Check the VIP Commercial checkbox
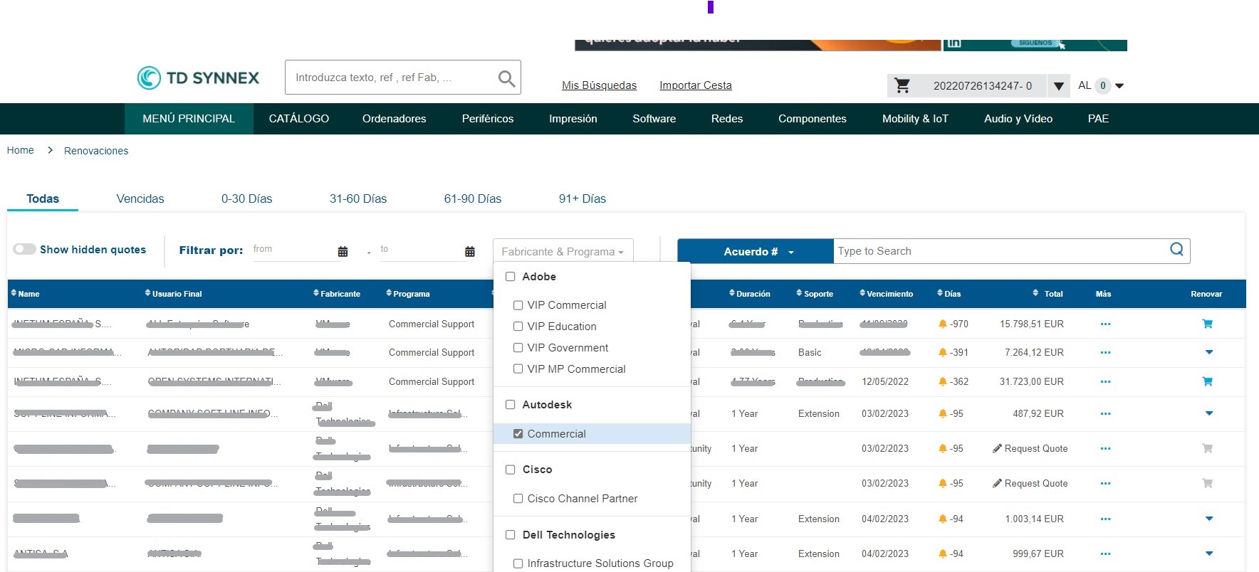Image resolution: width=1259 pixels, height=572 pixels. coord(518,305)
